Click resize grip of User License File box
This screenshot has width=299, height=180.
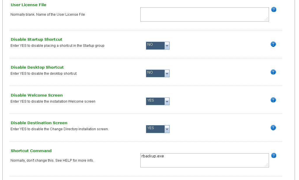pos(266,19)
